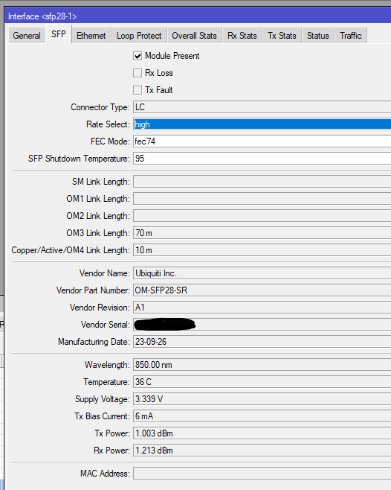
Task: Click the Vendor Revision field A1
Action: tap(262, 308)
